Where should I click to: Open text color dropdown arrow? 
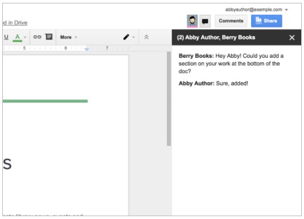click(x=25, y=37)
